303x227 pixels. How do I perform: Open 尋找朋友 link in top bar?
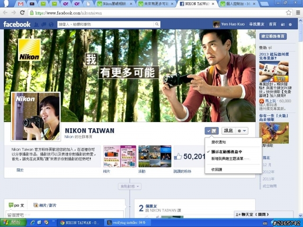tap(257, 24)
